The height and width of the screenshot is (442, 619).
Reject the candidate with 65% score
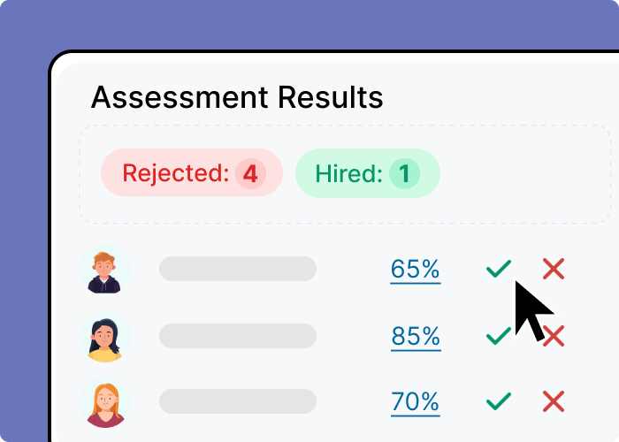[x=554, y=269]
